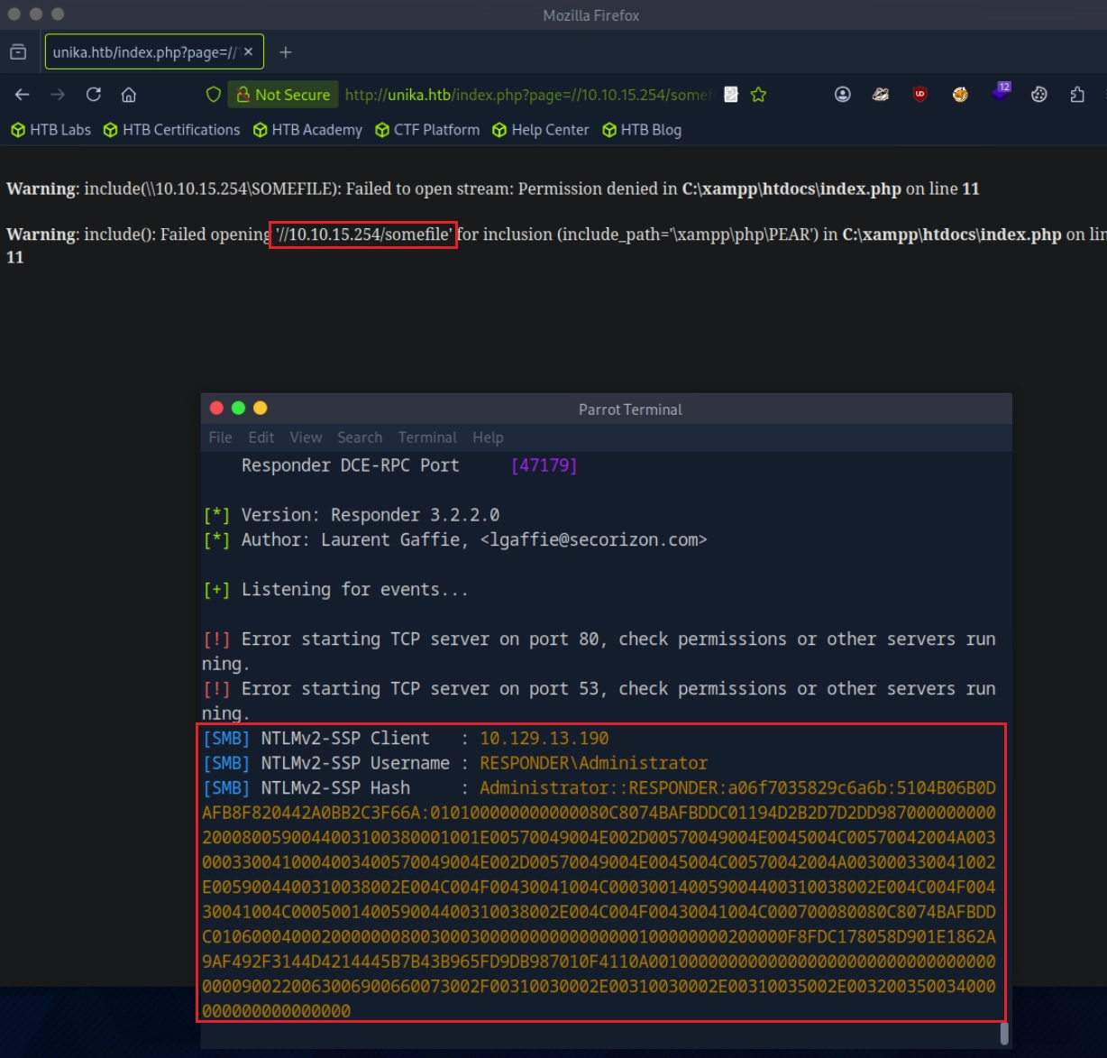Open the CTF Platform bookmark
Image resolution: width=1107 pixels, height=1058 pixels.
coord(427,130)
